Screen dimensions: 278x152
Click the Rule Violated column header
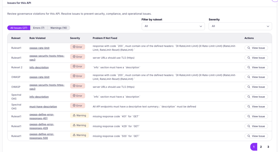tap(37, 38)
